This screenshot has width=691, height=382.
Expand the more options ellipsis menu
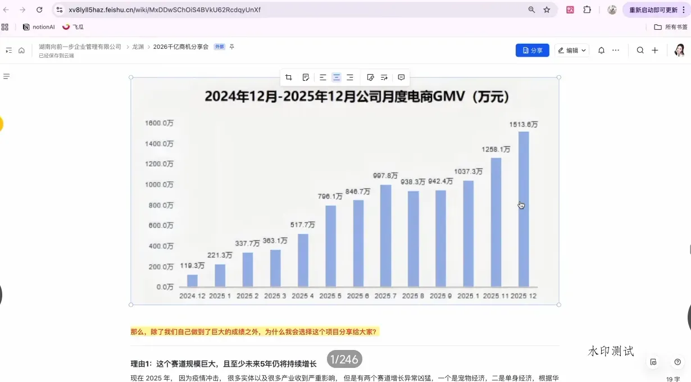[x=616, y=50]
